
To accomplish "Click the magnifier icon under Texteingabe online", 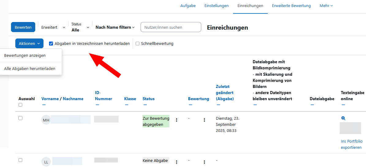I will [343, 118].
